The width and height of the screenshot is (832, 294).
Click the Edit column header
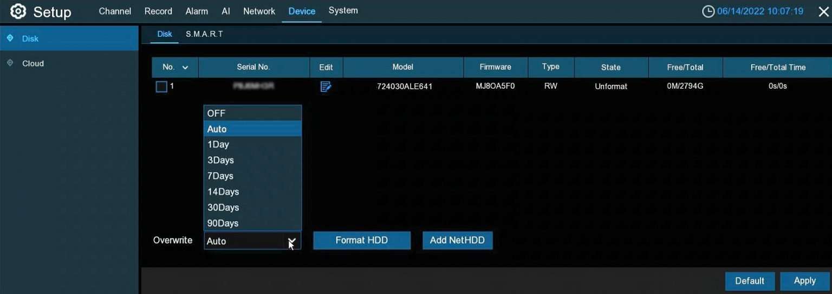[x=326, y=67]
